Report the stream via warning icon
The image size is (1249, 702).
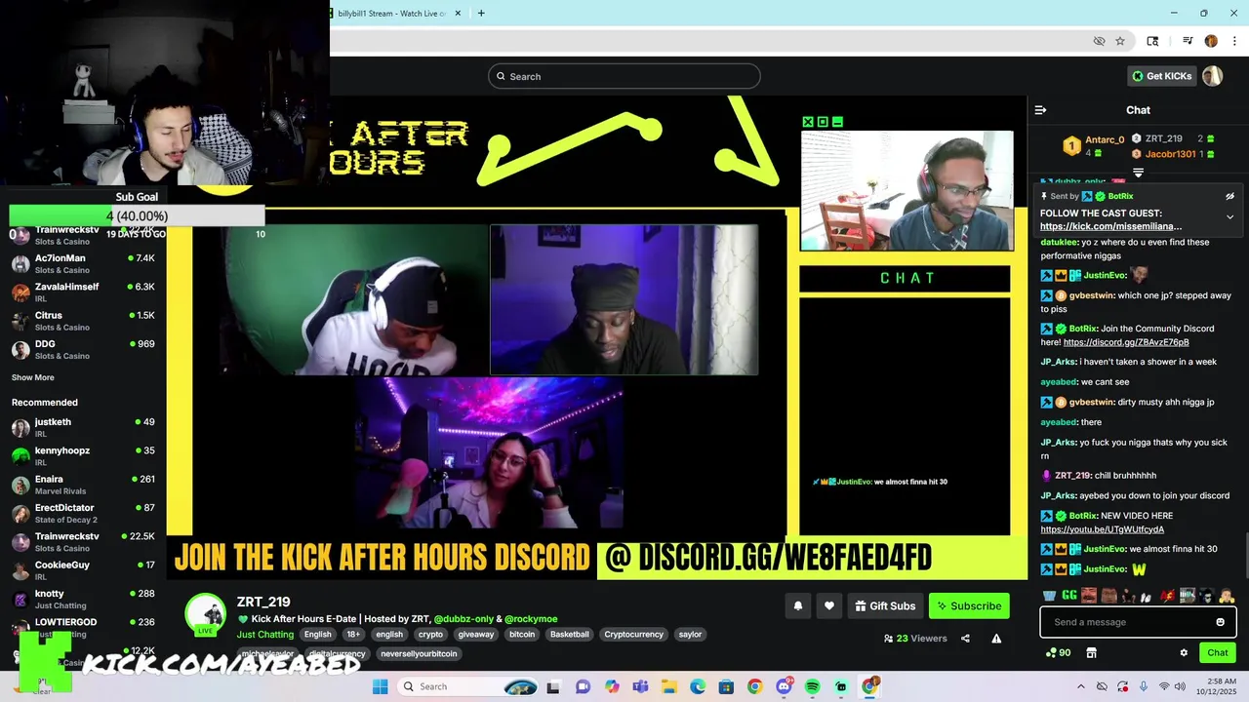pos(996,639)
